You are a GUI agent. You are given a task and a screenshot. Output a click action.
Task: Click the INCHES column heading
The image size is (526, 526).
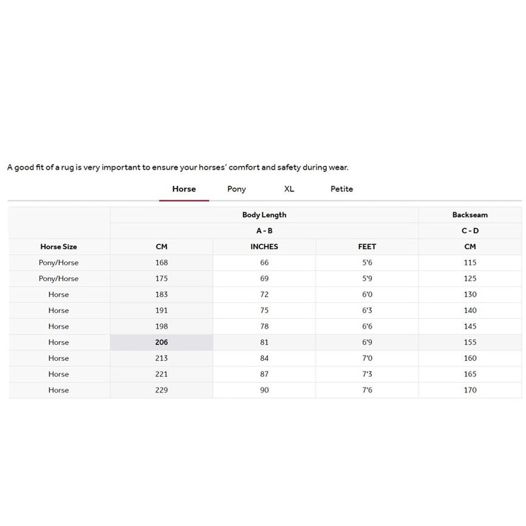click(264, 247)
